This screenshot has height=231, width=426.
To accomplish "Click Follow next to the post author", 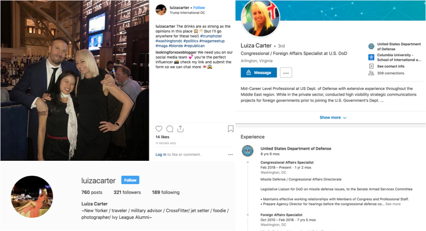I will tap(199, 7).
